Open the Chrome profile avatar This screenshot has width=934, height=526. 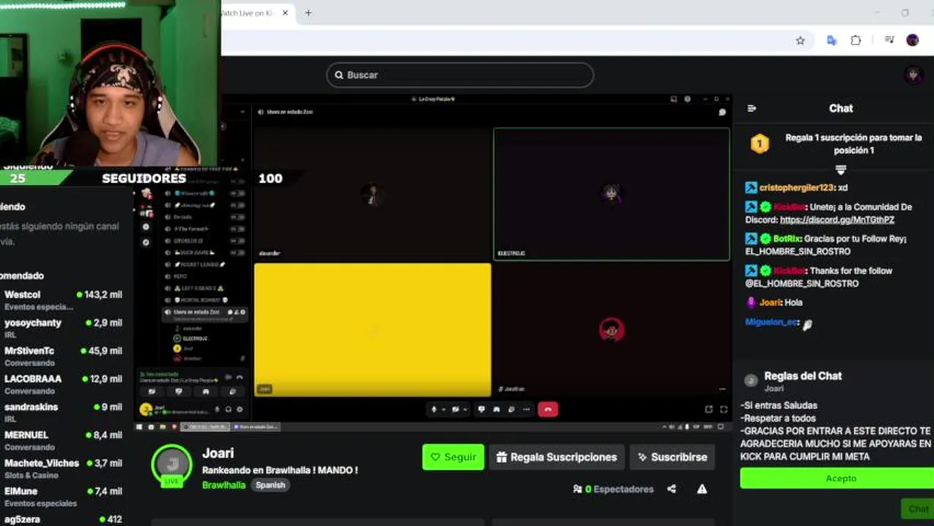[912, 40]
